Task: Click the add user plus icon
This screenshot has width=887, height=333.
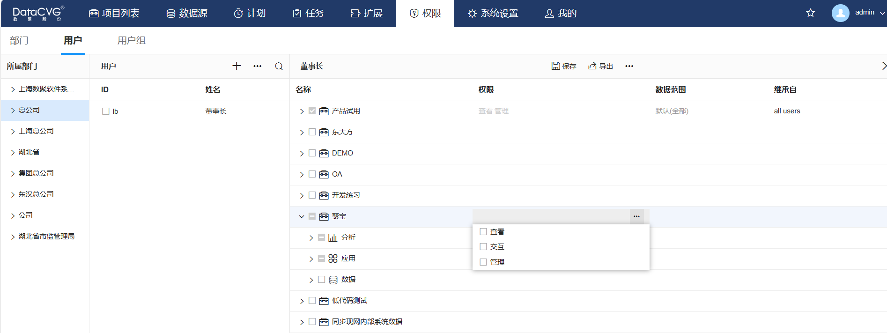Action: tap(237, 66)
